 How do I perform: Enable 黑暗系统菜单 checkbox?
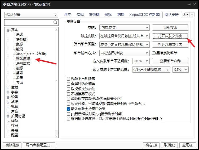coord(154,53)
